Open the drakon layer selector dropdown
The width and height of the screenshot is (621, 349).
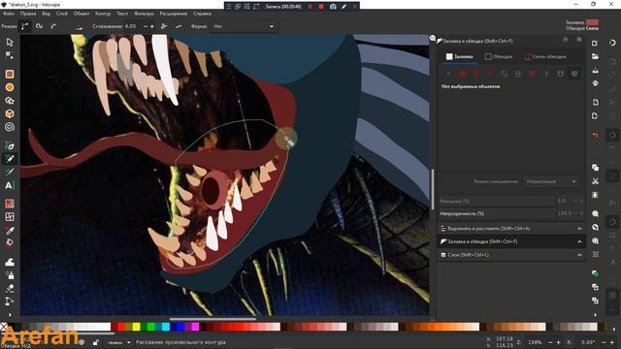point(118,342)
